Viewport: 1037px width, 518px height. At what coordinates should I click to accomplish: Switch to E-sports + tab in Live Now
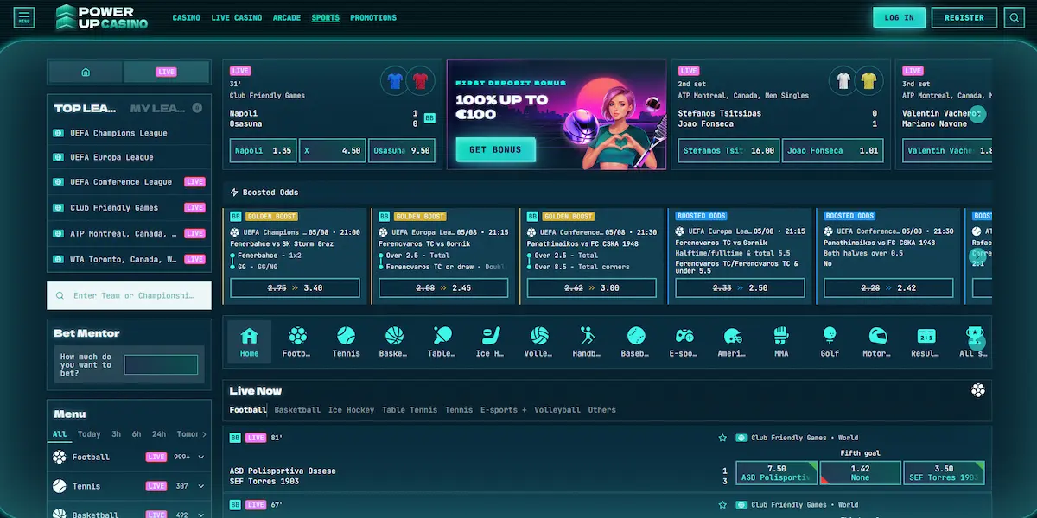(x=504, y=410)
